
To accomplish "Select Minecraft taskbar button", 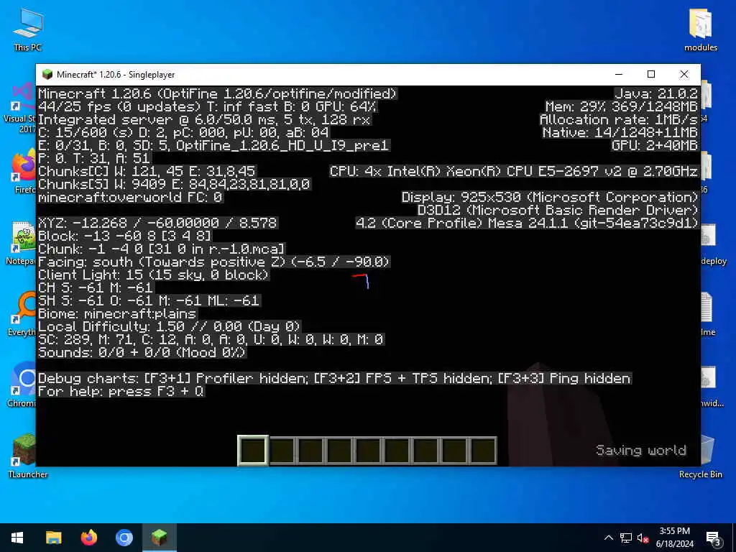I will pos(160,538).
